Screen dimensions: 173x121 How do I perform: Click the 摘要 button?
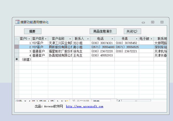[x=33, y=31]
